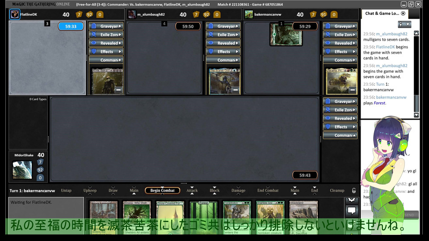Close the Chat & Game Log tab
This screenshot has height=241, width=429.
pos(403,13)
